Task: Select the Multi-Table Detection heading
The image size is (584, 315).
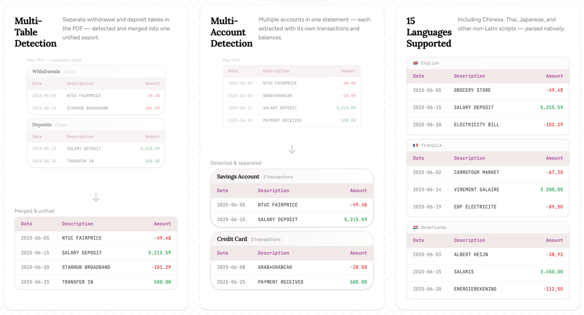Action: click(35, 32)
